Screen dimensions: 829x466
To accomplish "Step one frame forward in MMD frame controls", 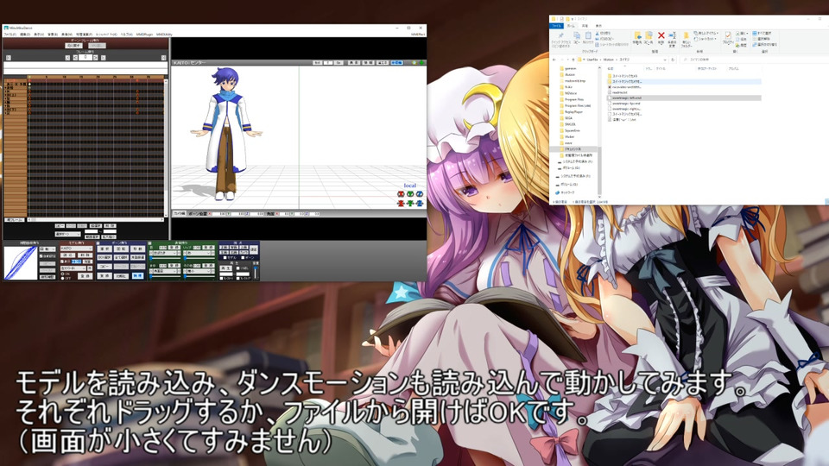I will tap(96, 58).
